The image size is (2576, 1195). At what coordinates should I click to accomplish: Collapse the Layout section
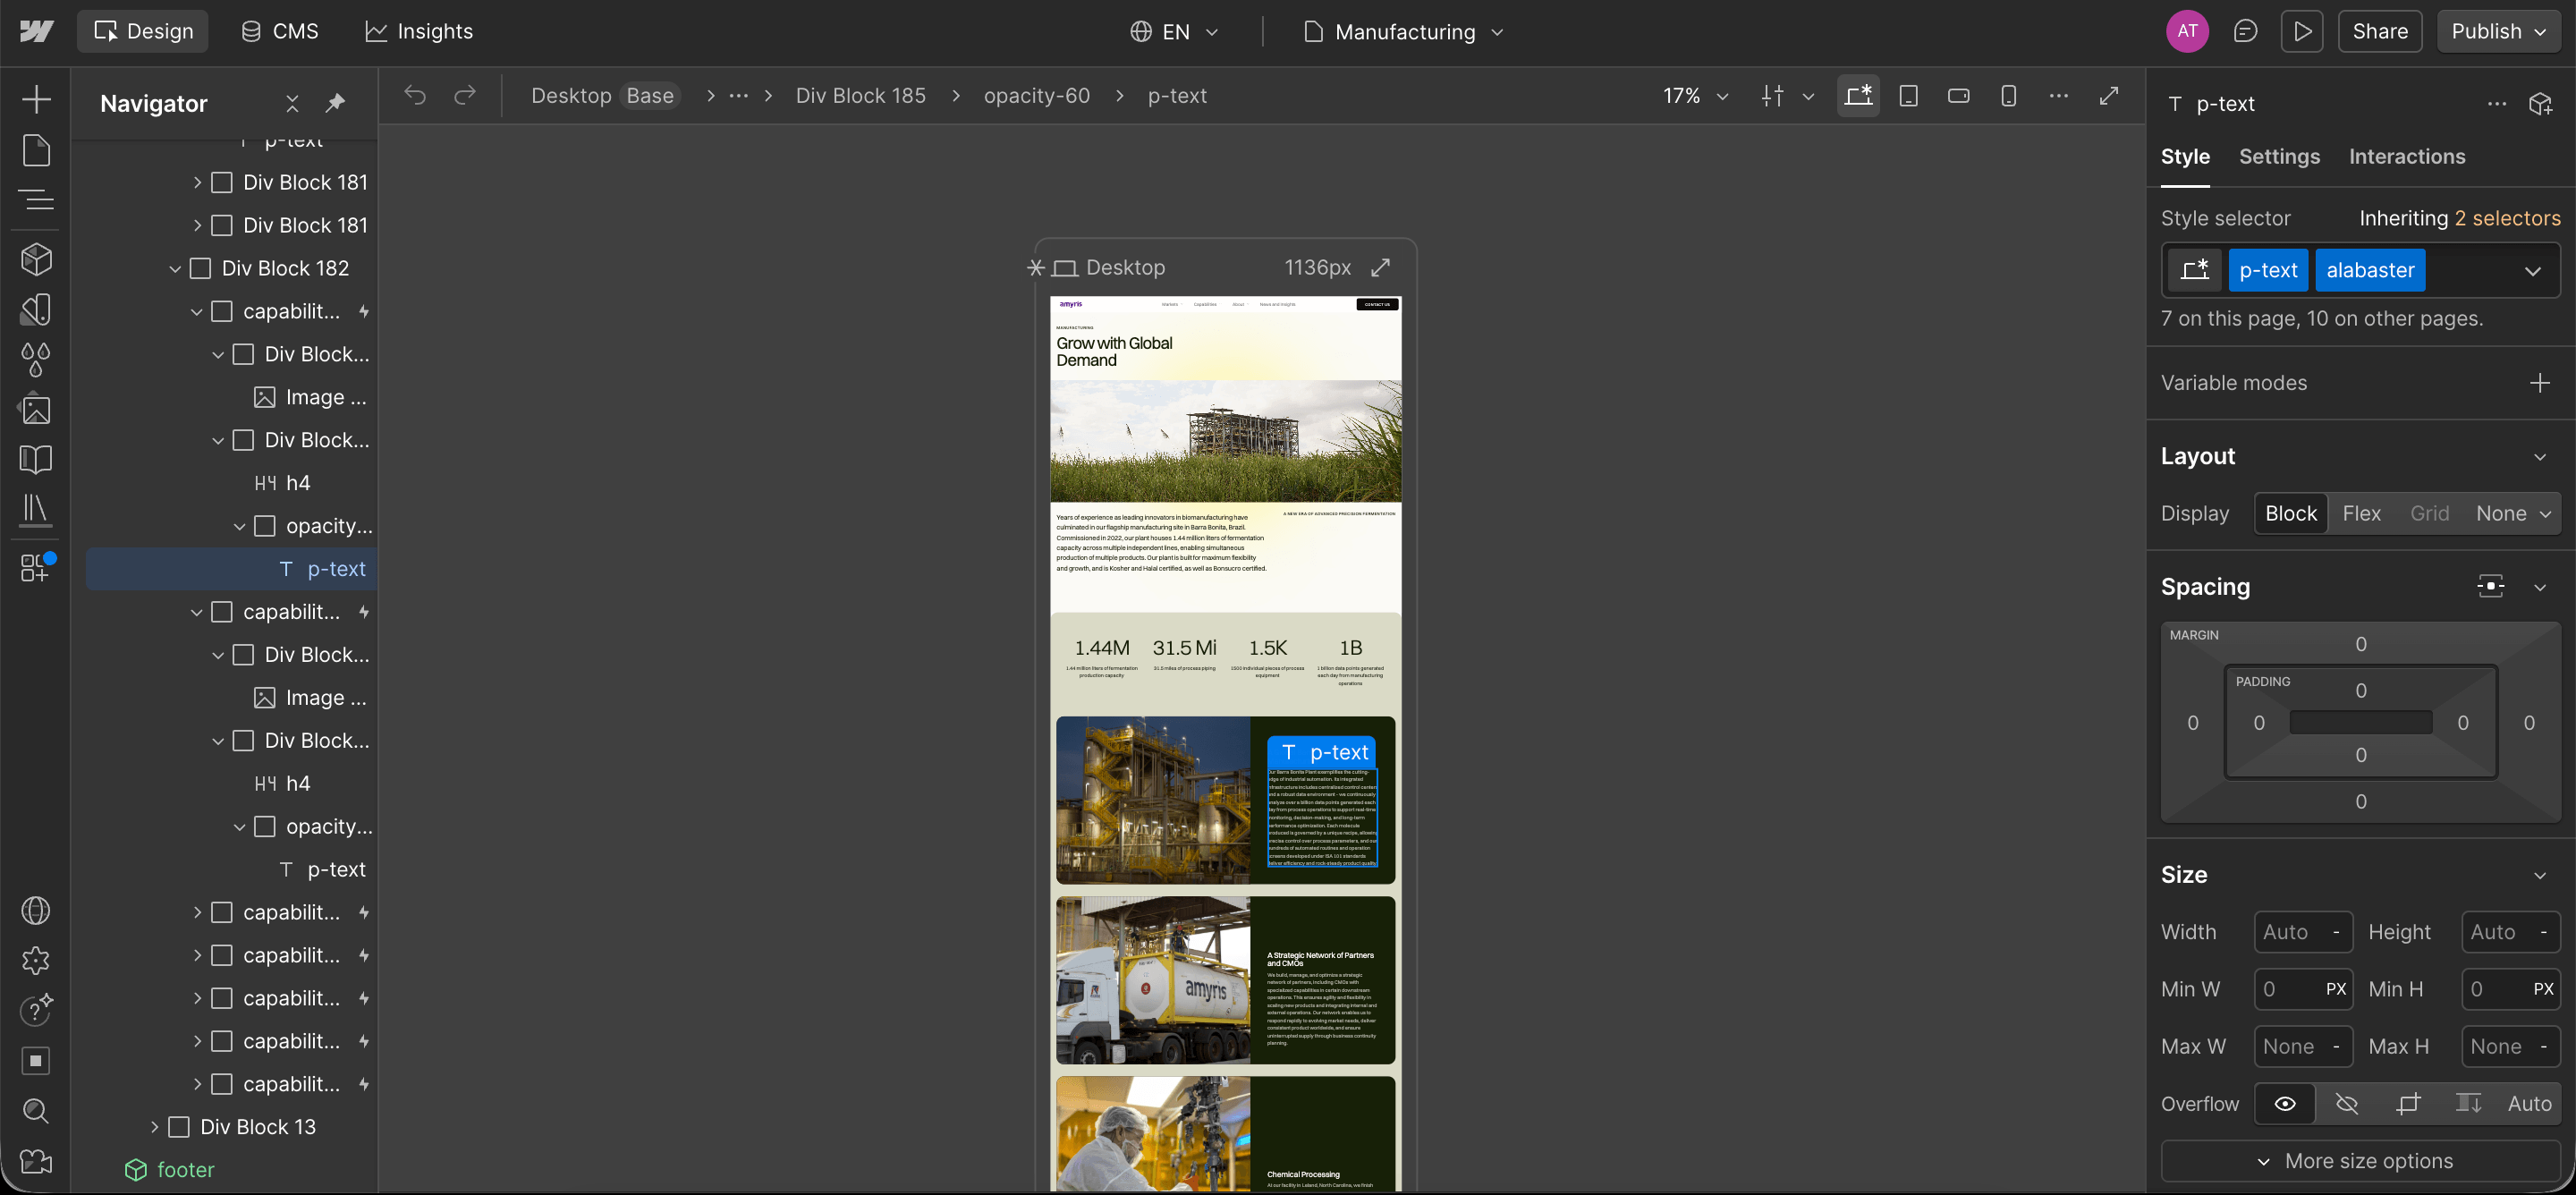2540,457
